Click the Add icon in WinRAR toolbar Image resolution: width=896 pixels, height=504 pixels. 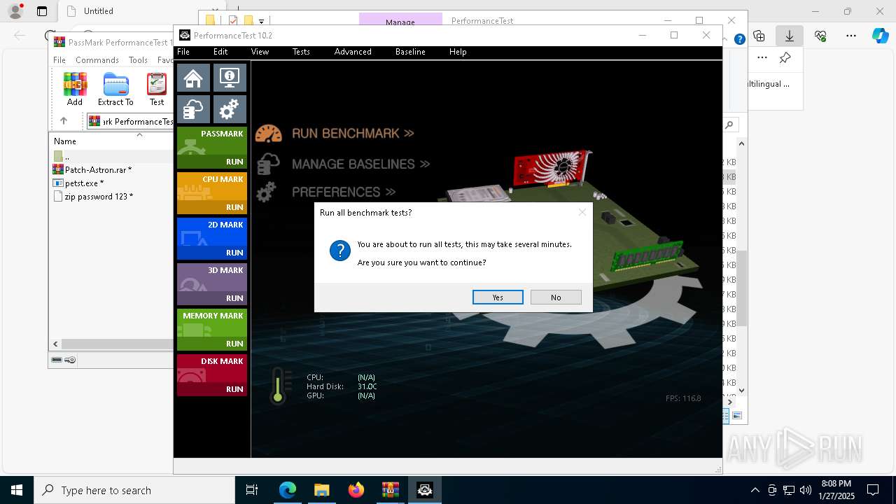pyautogui.click(x=75, y=90)
